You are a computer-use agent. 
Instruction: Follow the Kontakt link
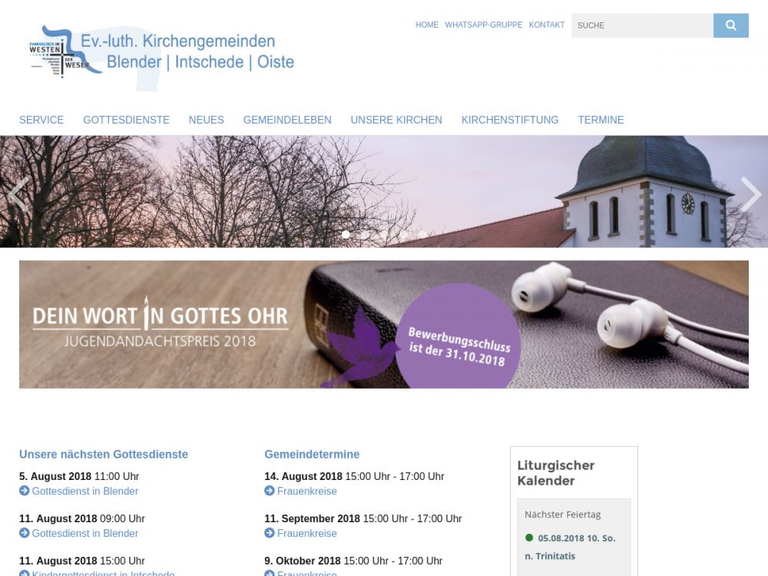(547, 25)
